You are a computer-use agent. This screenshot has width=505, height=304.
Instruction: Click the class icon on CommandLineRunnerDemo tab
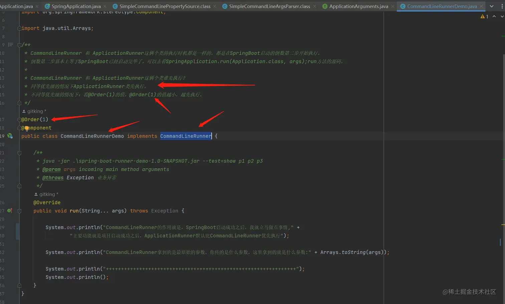point(403,6)
